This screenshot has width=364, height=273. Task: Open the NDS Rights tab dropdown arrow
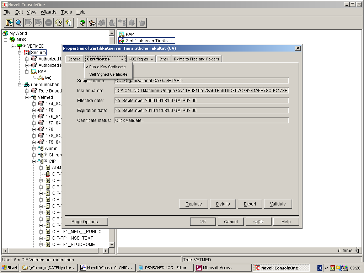click(x=152, y=59)
